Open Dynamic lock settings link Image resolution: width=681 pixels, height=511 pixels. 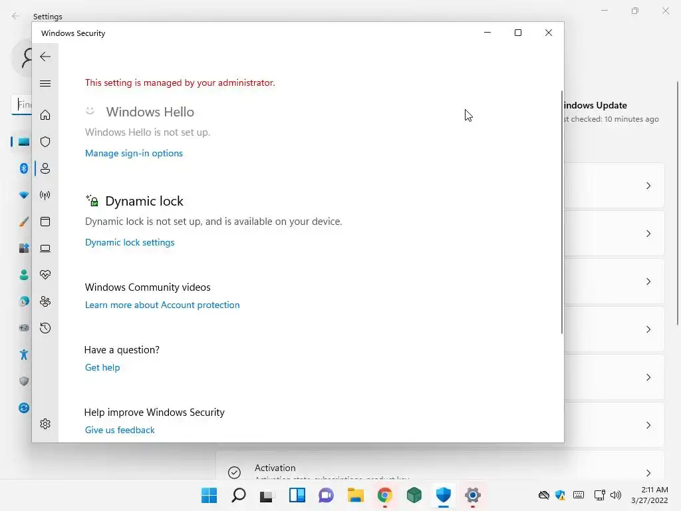(x=130, y=242)
